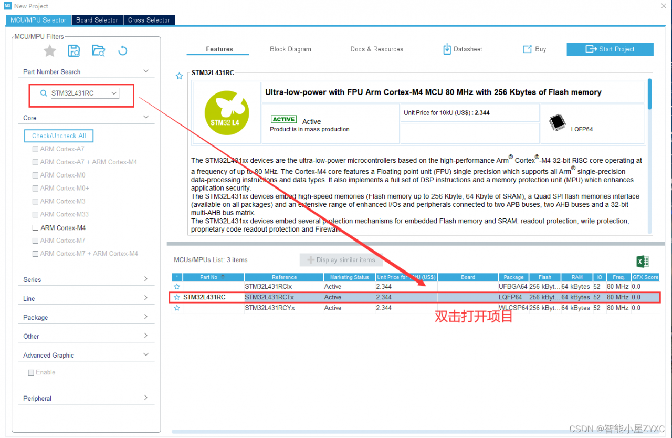
Task: Click Display similar items button
Action: coord(341,260)
